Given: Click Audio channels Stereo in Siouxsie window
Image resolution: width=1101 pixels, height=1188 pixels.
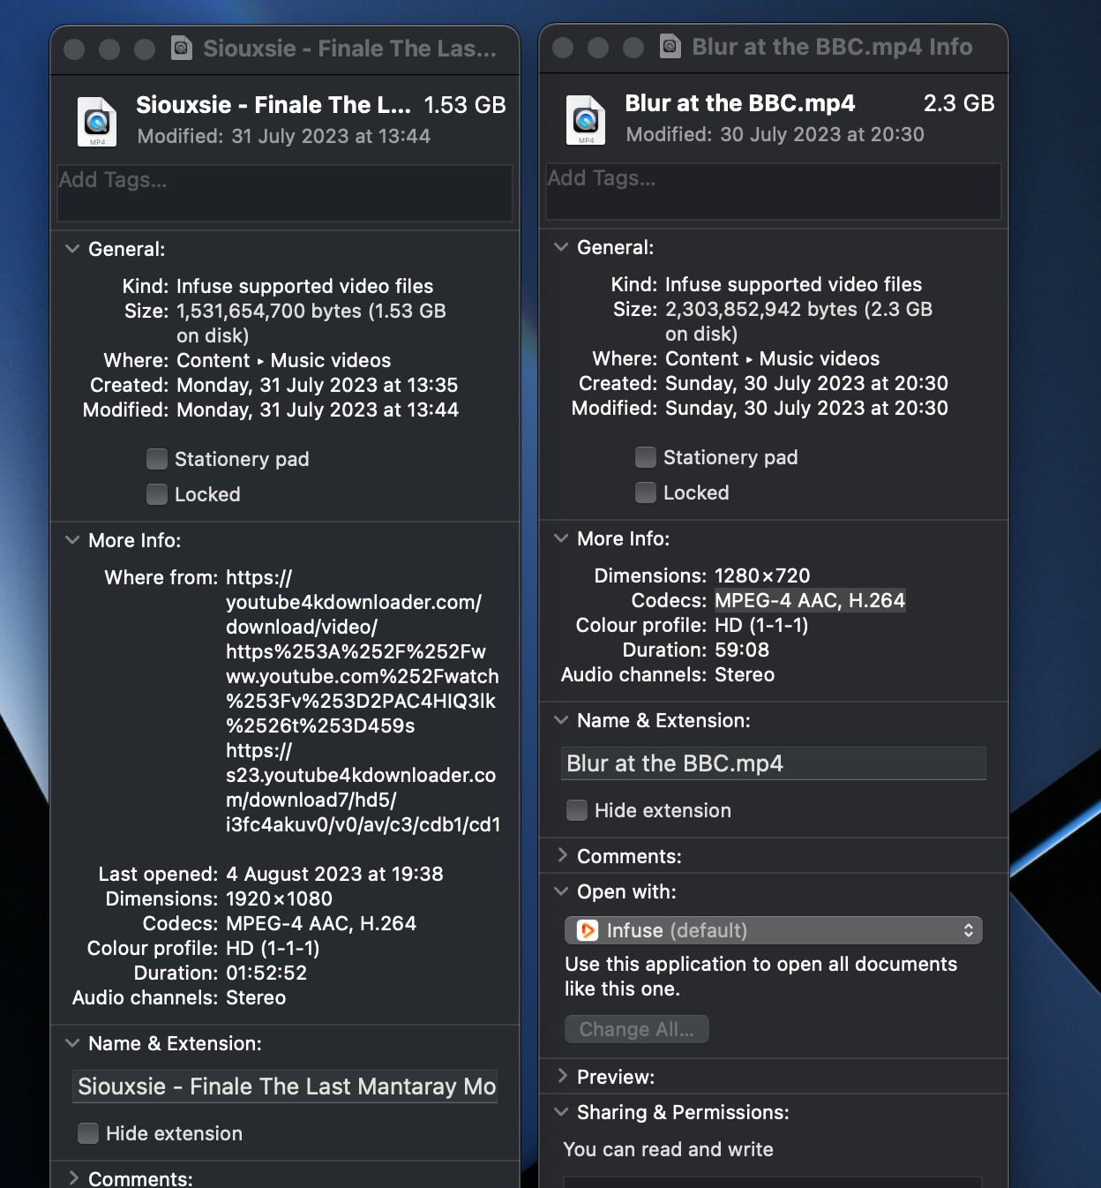Looking at the screenshot, I should (x=256, y=997).
